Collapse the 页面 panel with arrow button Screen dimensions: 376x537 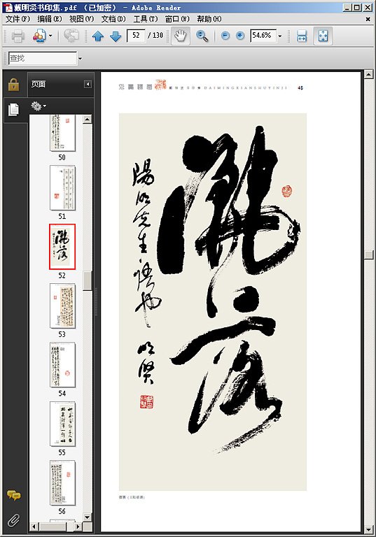point(88,84)
